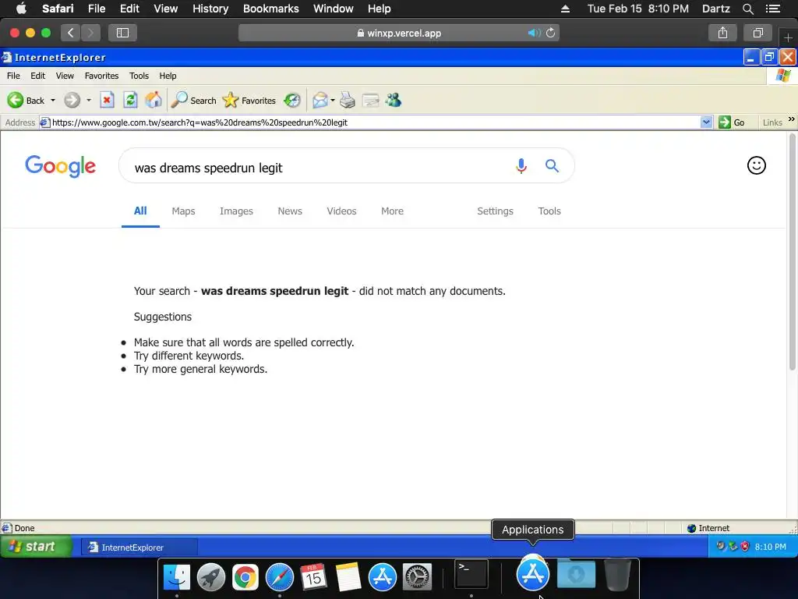This screenshot has height=599, width=798.
Task: Click Google voice search microphone
Action: [521, 166]
